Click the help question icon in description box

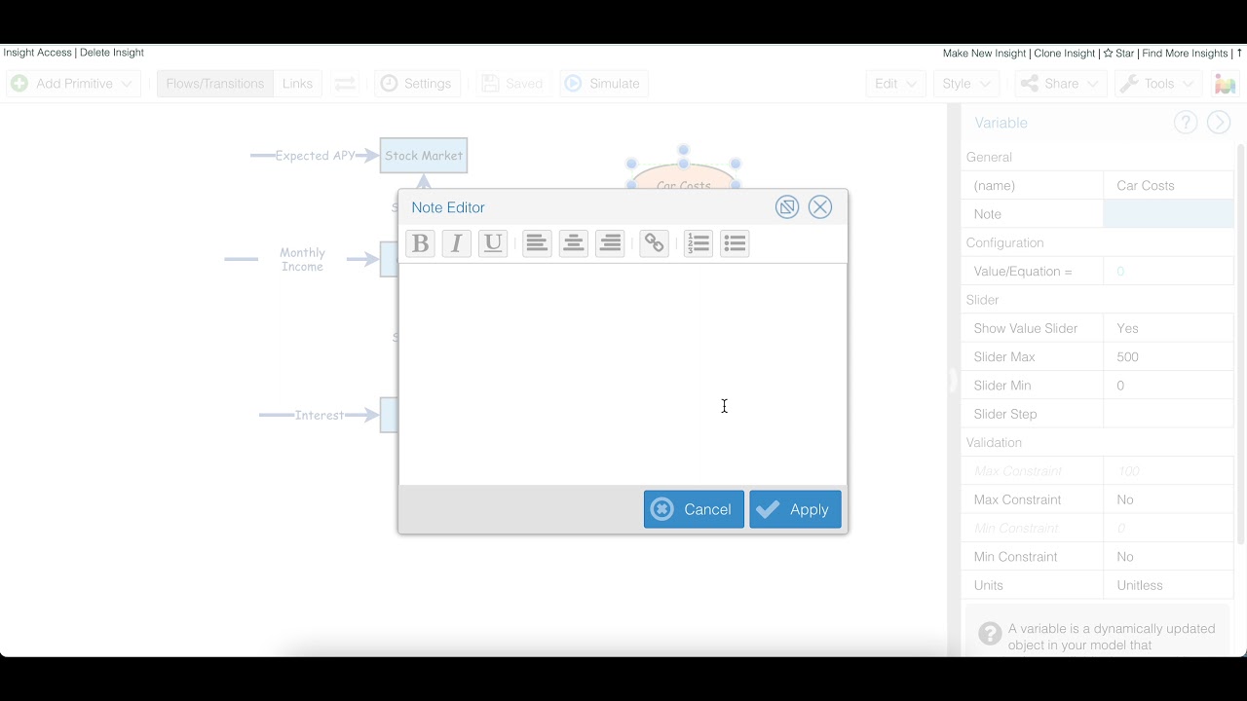point(990,635)
